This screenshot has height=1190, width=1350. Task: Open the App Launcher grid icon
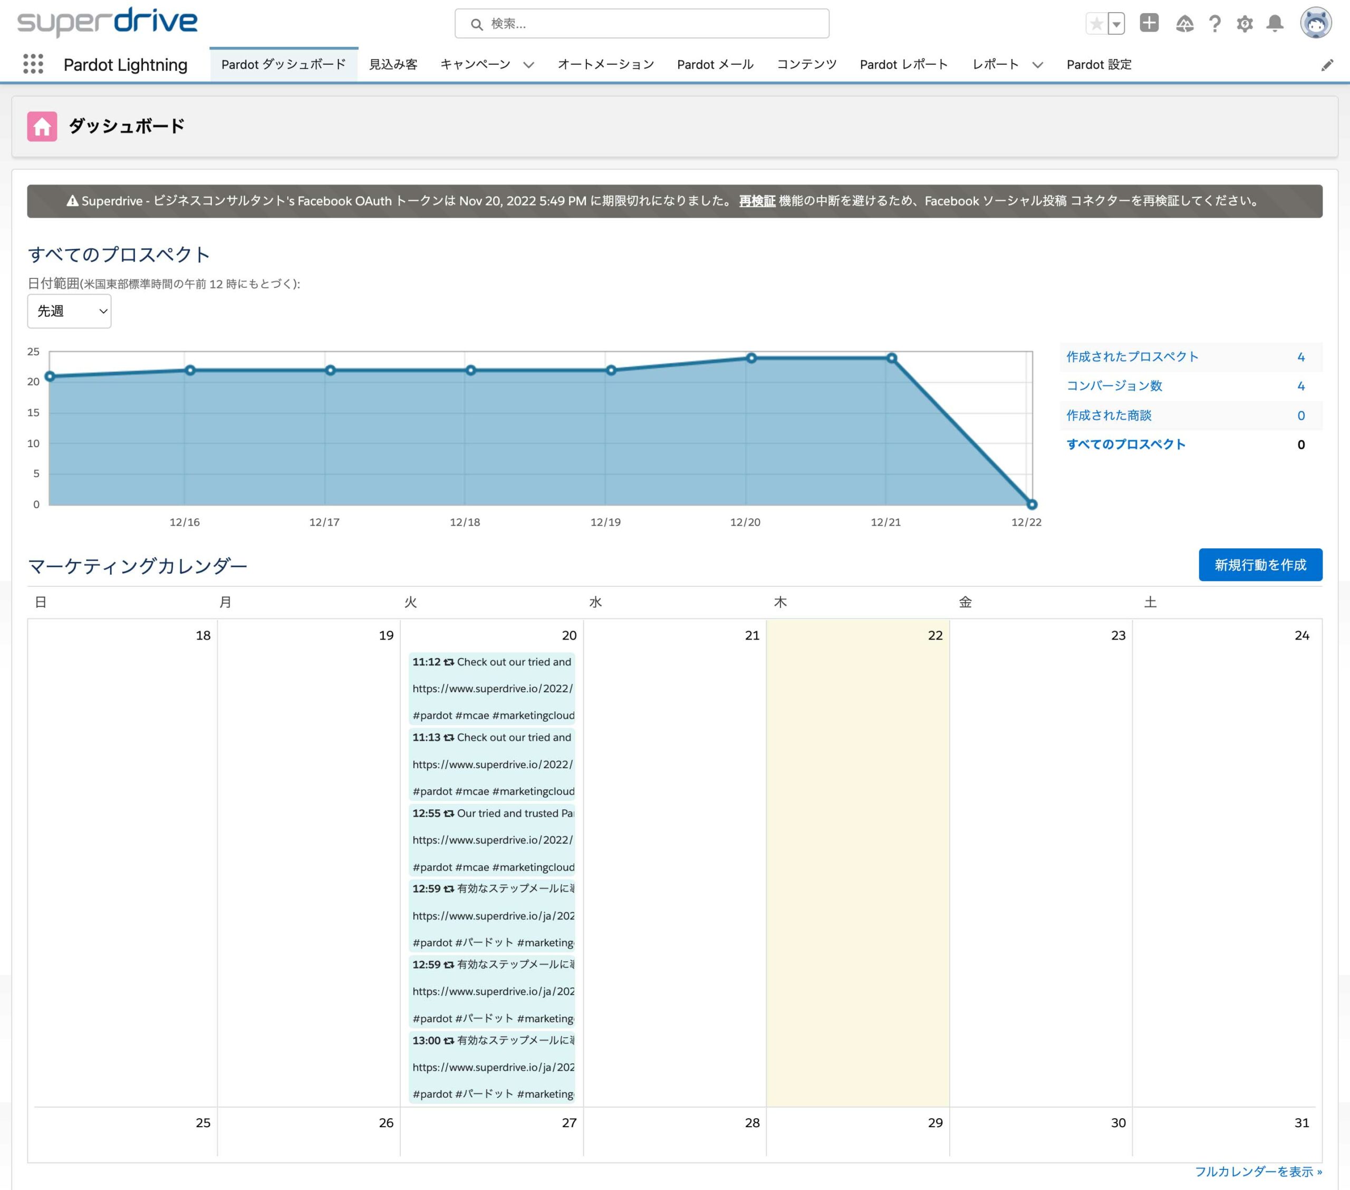click(x=33, y=64)
